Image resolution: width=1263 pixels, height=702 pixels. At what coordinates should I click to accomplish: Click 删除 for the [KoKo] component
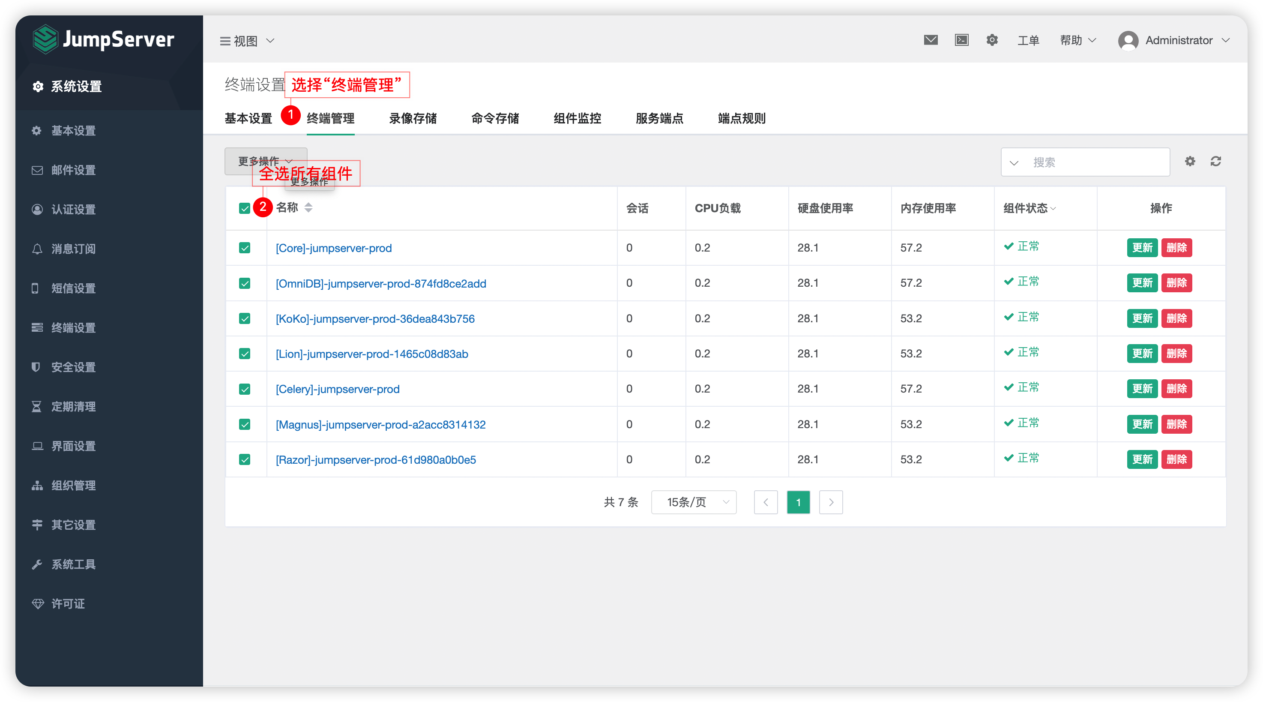coord(1176,318)
